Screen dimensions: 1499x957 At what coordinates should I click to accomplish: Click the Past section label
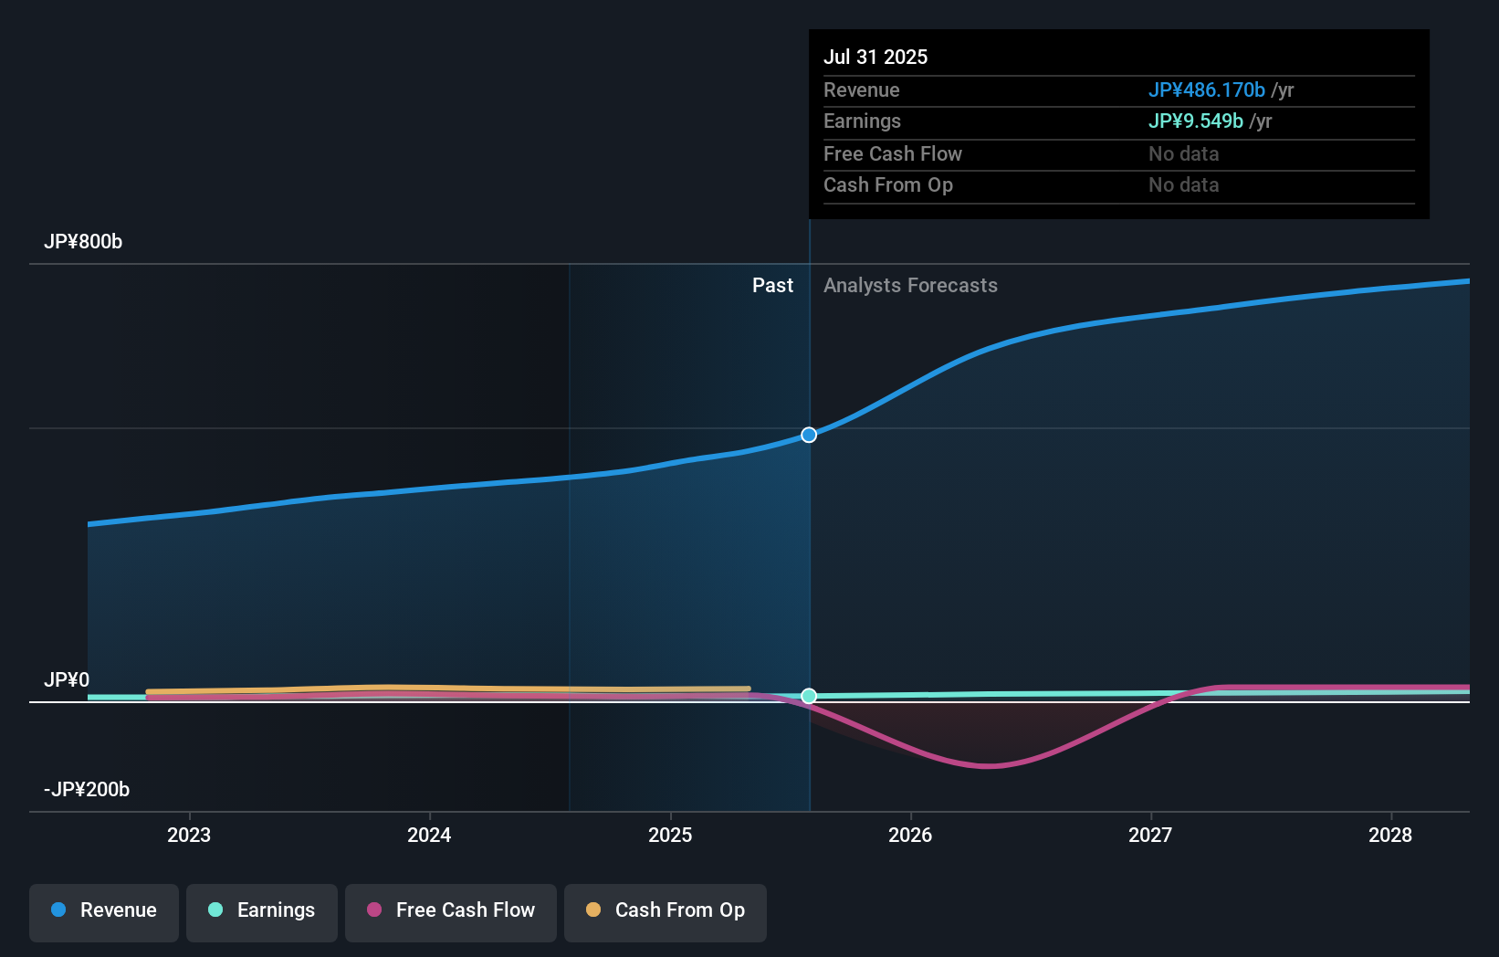pos(773,285)
